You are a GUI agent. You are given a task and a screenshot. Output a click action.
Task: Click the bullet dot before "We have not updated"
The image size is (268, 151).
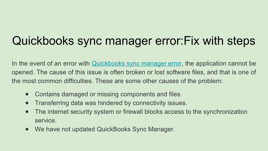(x=27, y=129)
